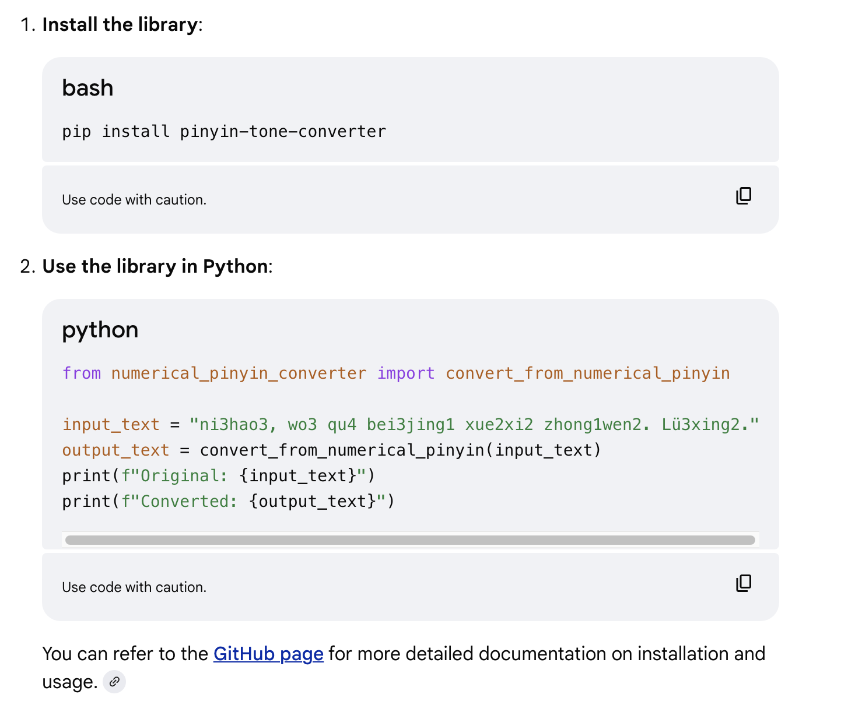Viewport: 848px width, 705px height.
Task: Click 'Use code with caution' under Python block
Action: (134, 587)
